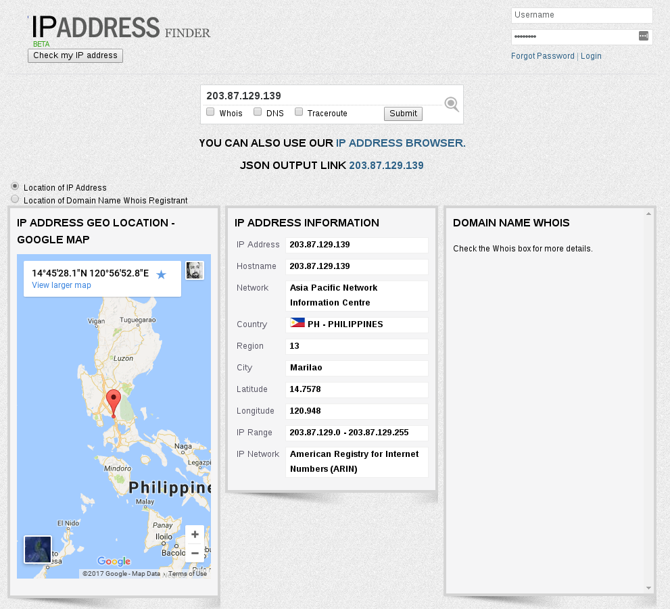Click 'Check the Whois box for more details' text
670x609 pixels.
pos(523,249)
